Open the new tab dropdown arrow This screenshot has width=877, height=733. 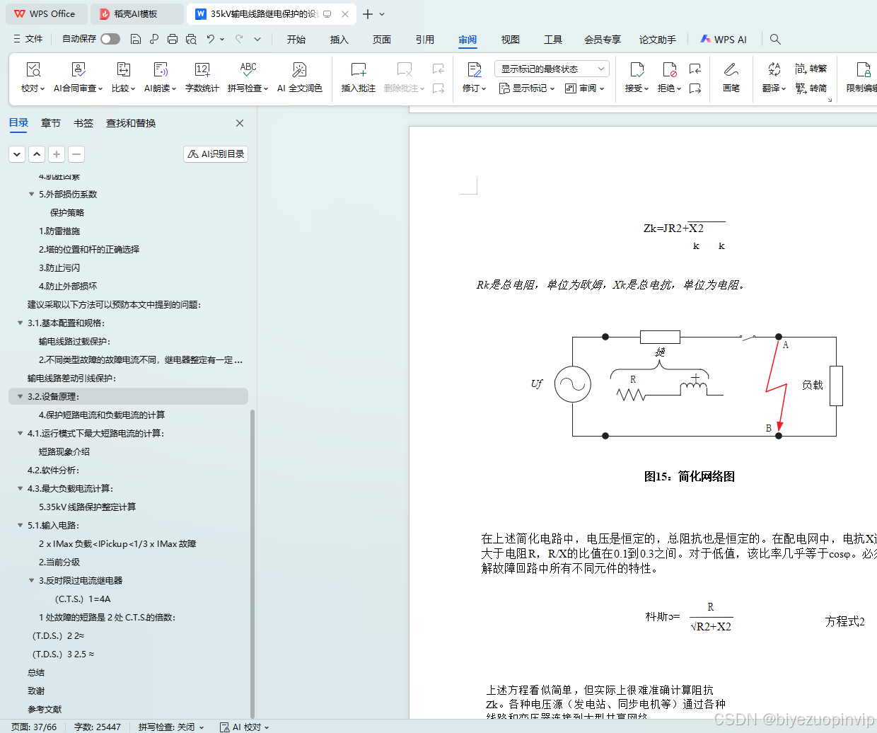click(x=382, y=14)
